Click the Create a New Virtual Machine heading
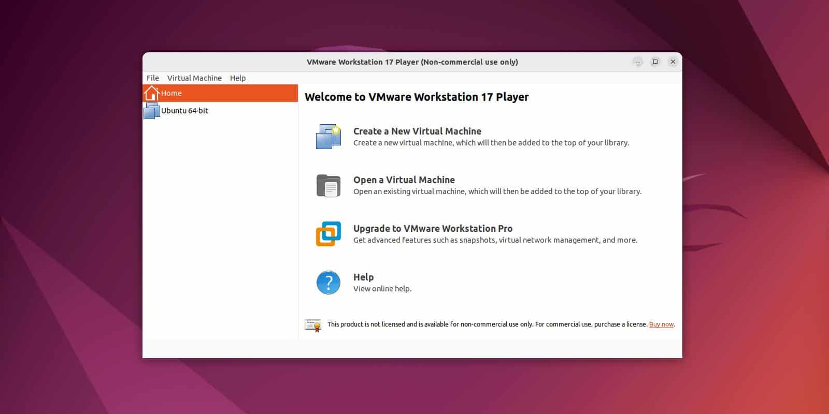Viewport: 829px width, 414px height. tap(417, 131)
